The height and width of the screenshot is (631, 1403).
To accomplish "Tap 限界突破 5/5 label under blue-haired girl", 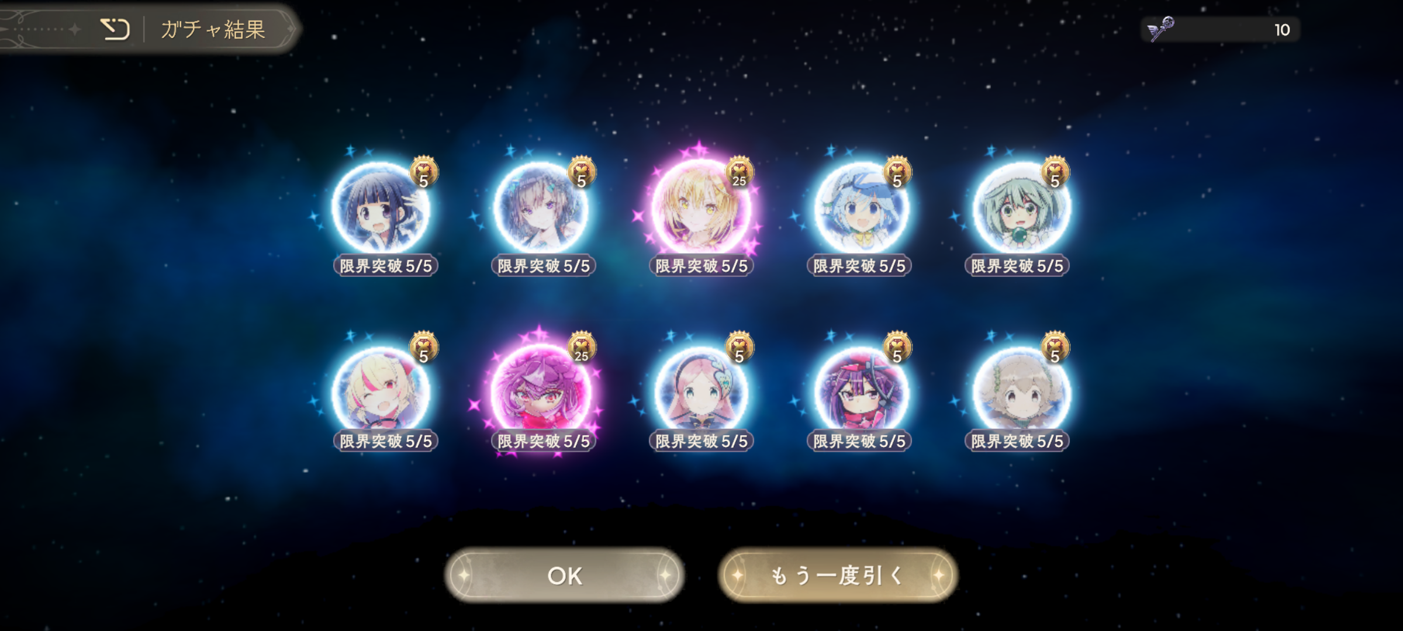I will (859, 266).
